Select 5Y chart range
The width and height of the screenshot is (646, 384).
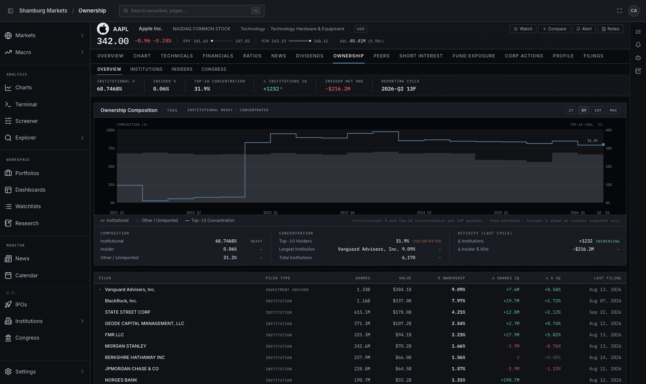pyautogui.click(x=584, y=110)
